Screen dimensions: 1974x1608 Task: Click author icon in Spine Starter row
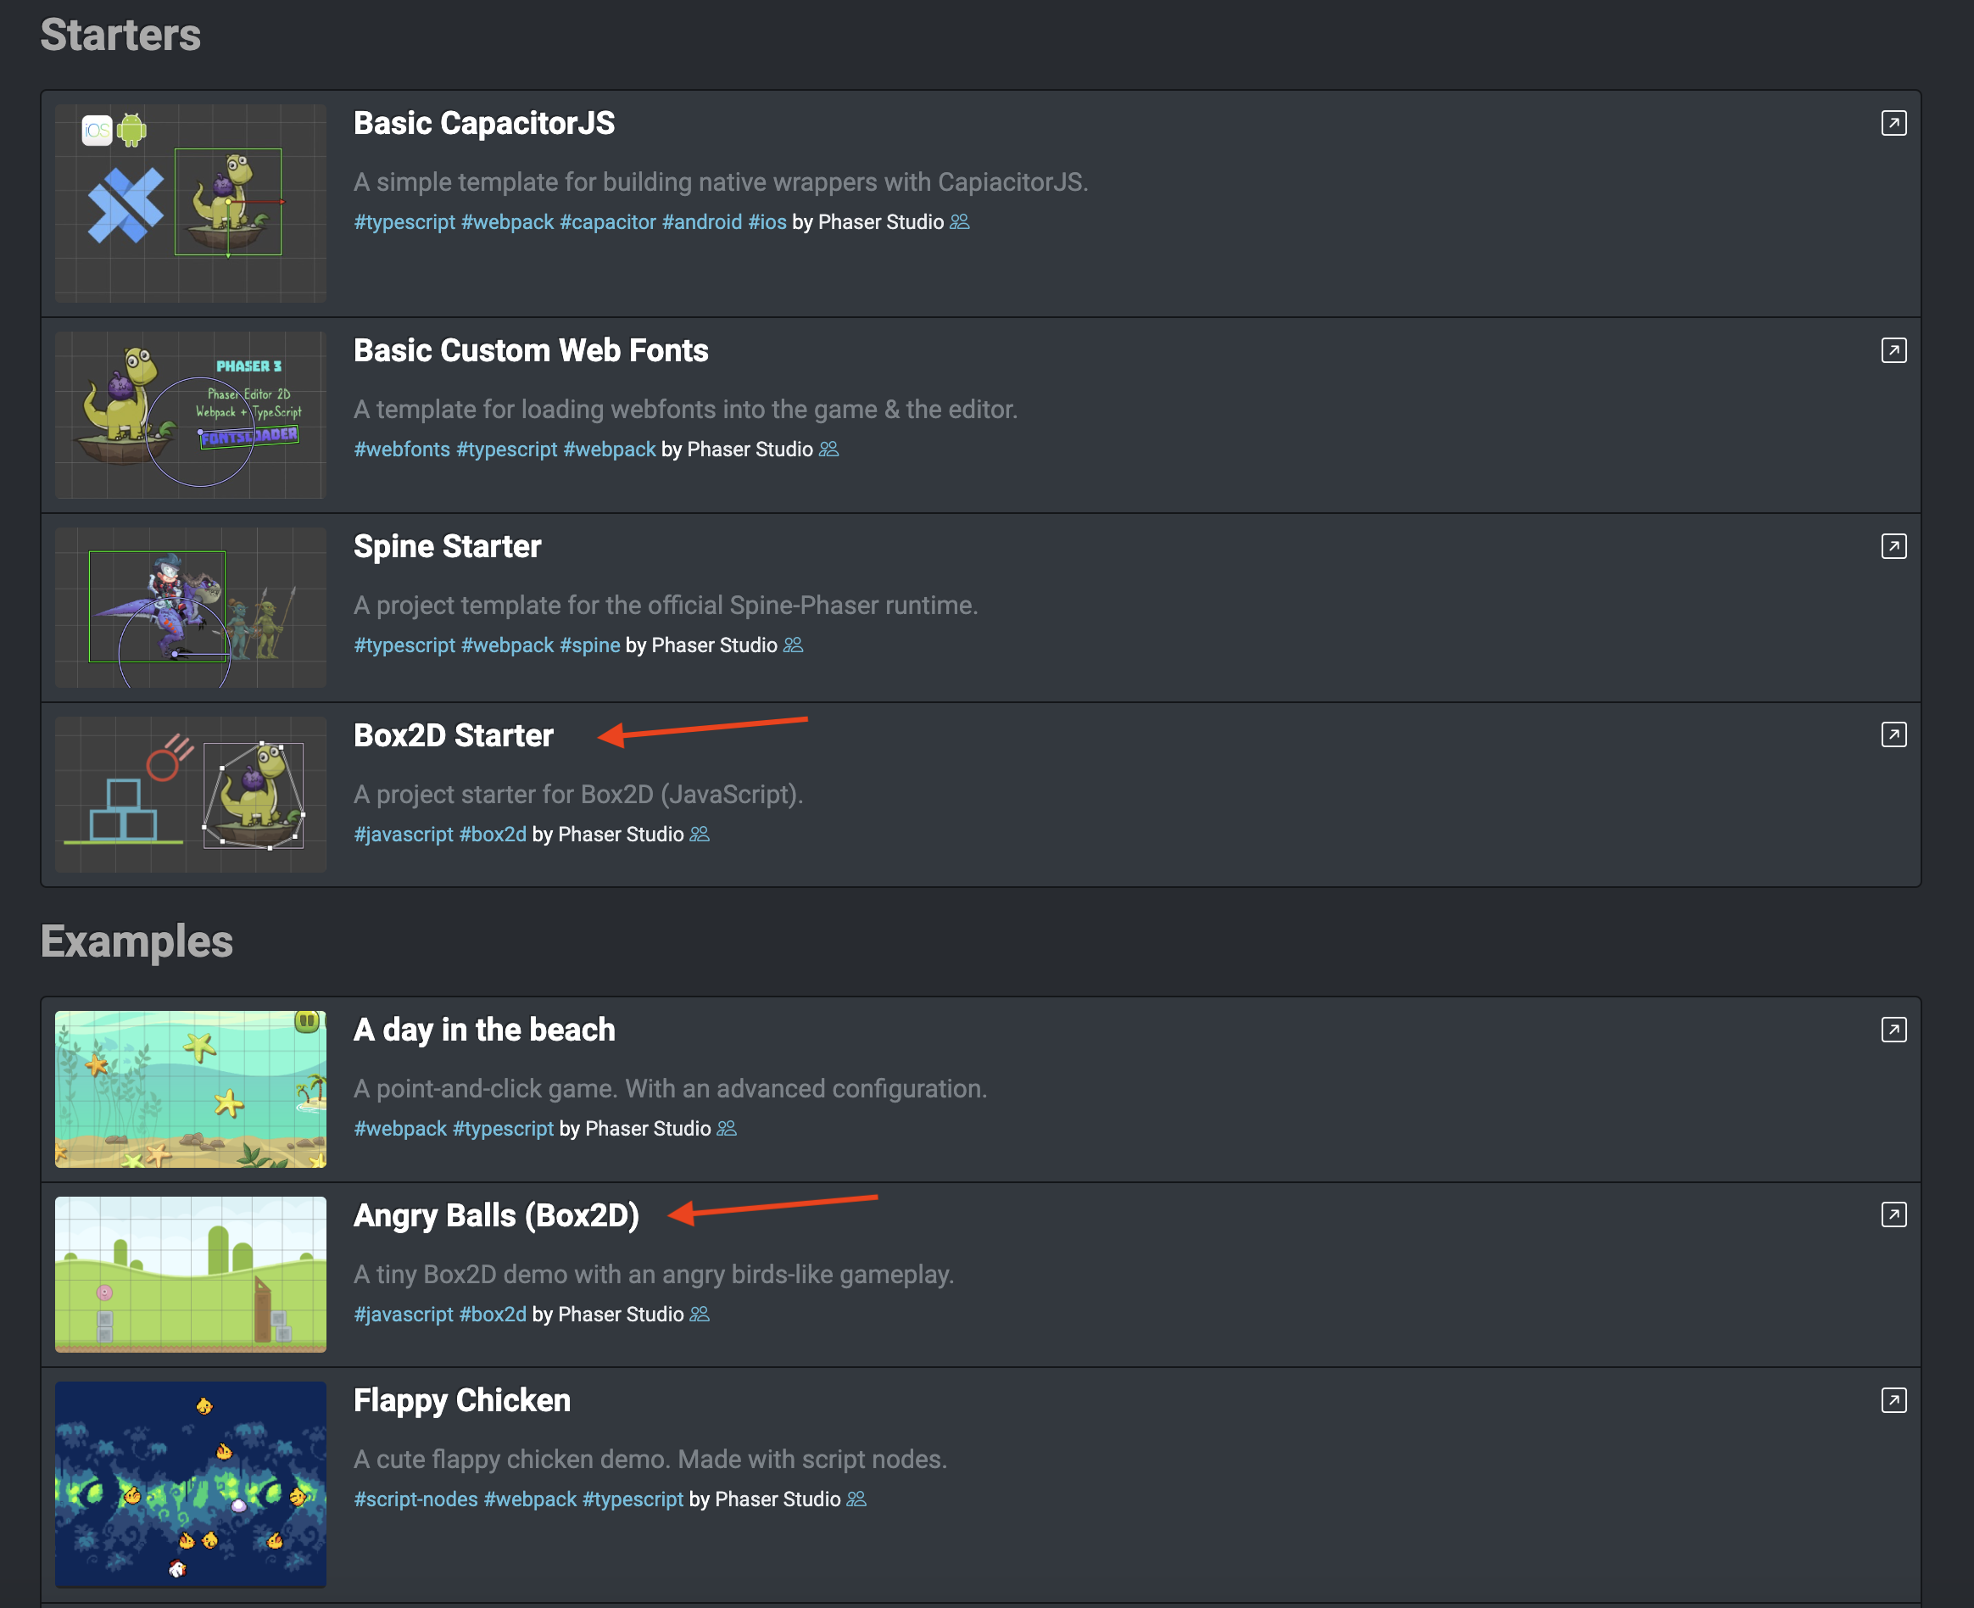(793, 645)
